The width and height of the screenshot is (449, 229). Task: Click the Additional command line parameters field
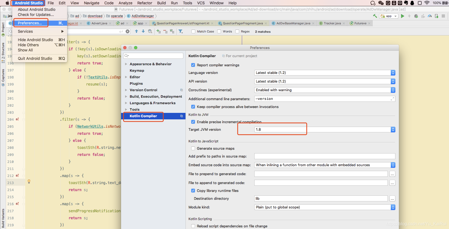(x=325, y=99)
